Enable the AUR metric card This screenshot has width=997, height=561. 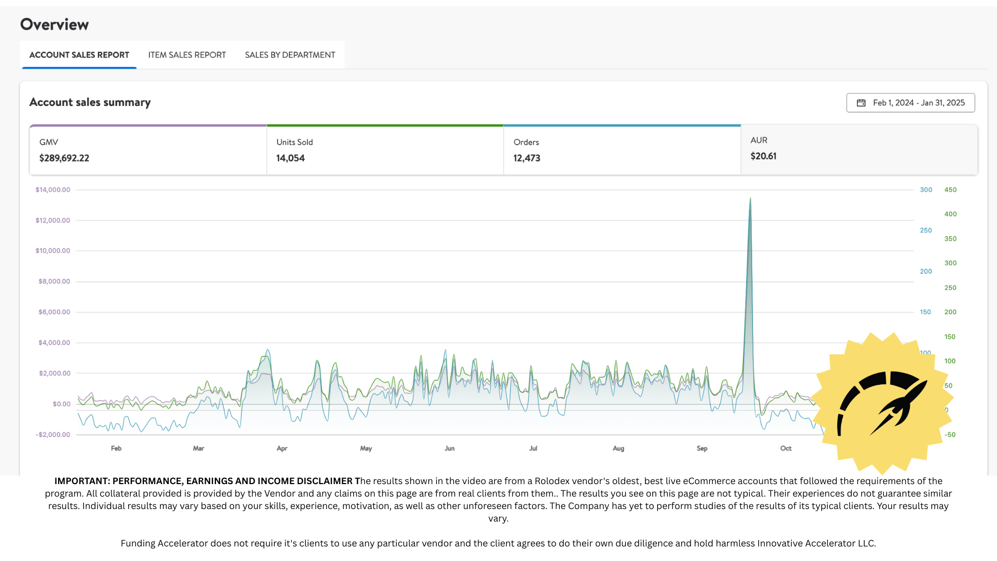pyautogui.click(x=859, y=149)
